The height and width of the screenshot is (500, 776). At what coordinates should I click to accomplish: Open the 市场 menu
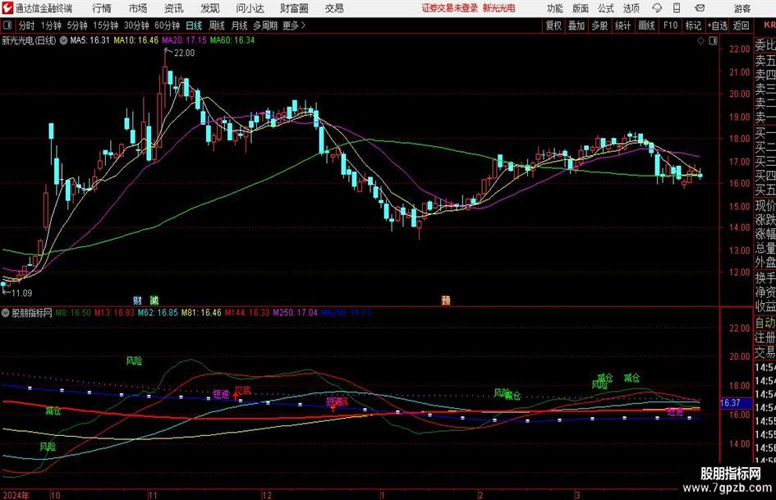(138, 8)
